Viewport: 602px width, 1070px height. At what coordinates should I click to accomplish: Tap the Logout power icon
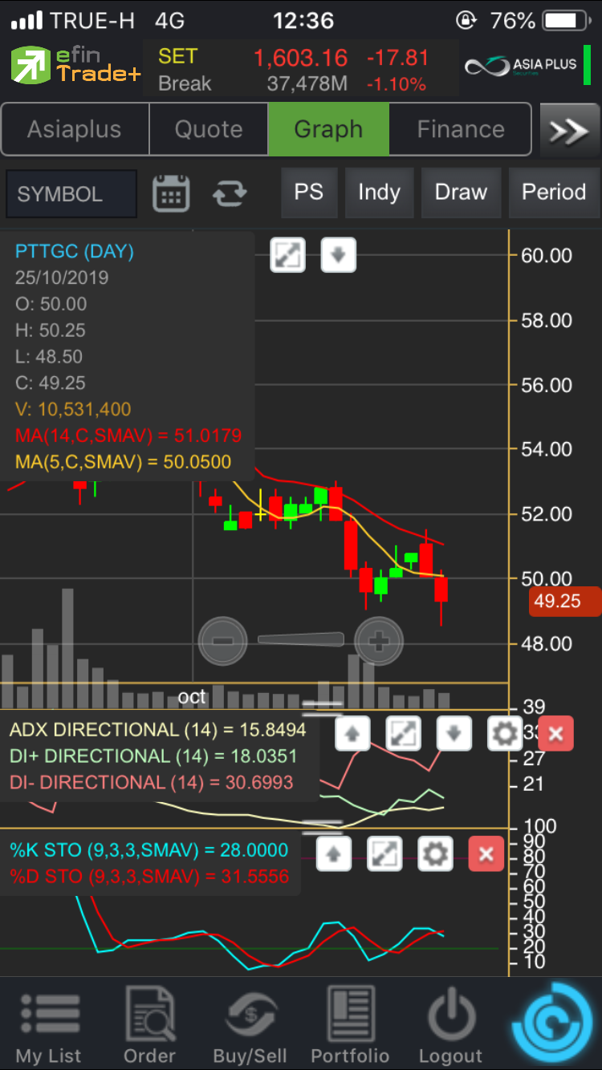tap(450, 1027)
